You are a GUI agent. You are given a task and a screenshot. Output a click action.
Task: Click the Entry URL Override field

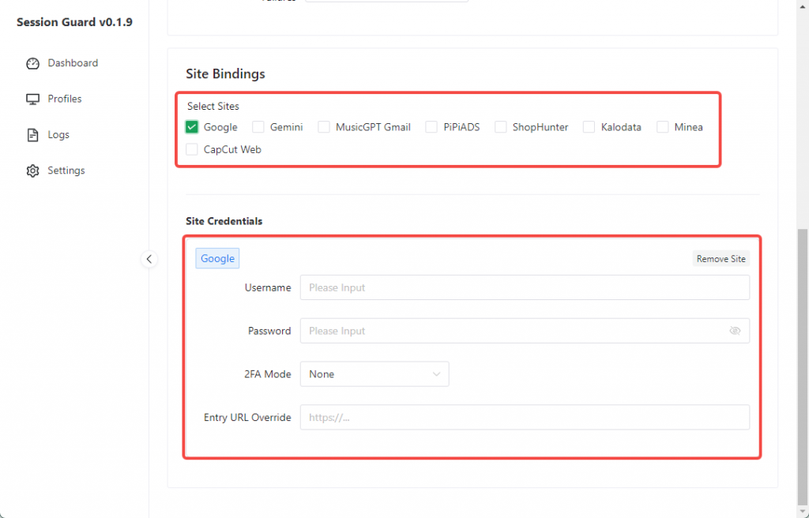click(525, 418)
